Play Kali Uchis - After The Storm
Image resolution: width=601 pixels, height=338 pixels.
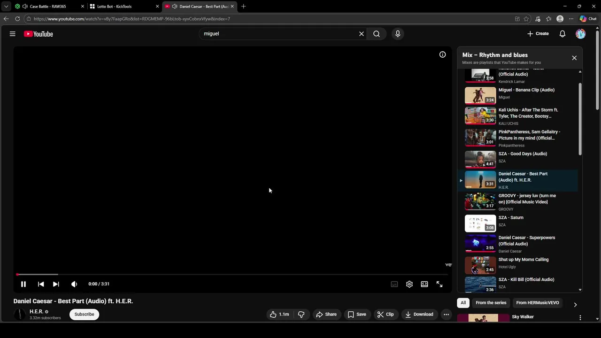click(x=518, y=116)
